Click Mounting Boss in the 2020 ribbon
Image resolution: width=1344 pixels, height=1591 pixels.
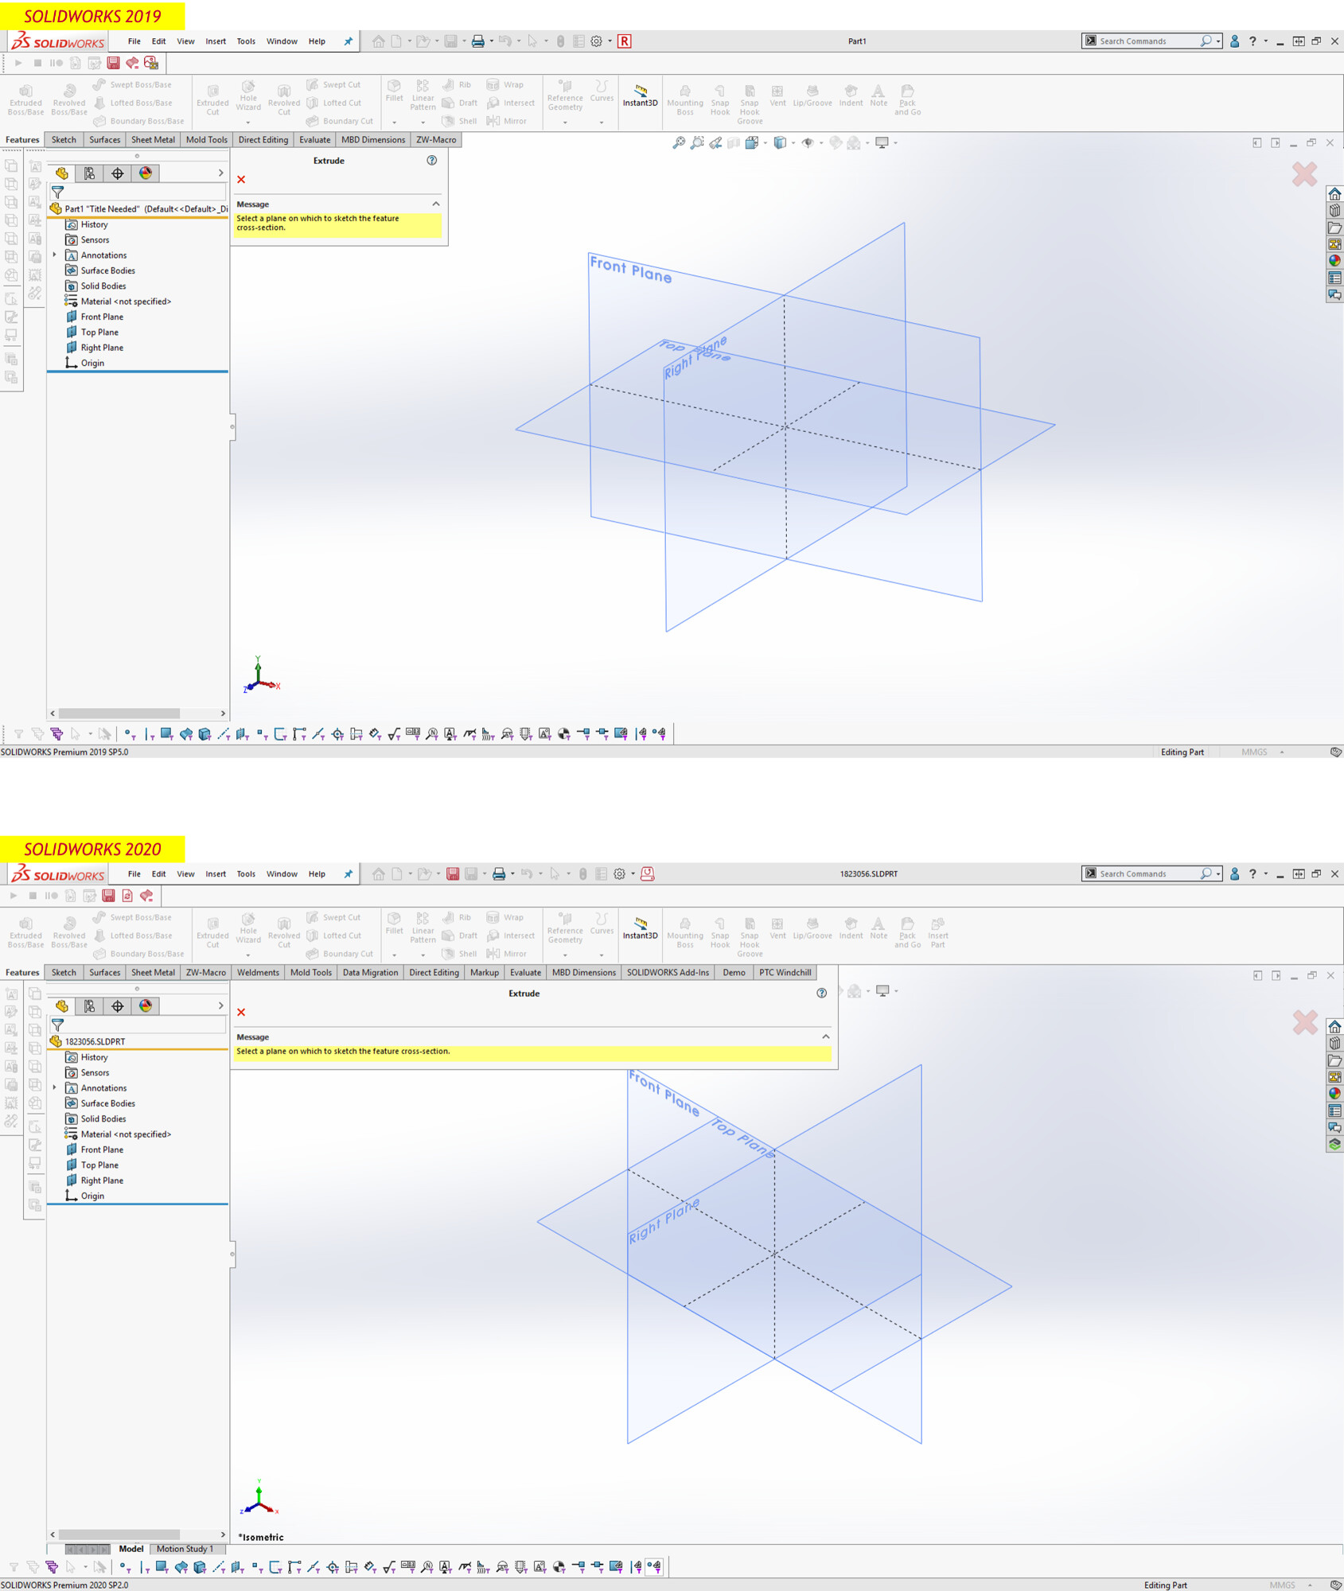[685, 932]
